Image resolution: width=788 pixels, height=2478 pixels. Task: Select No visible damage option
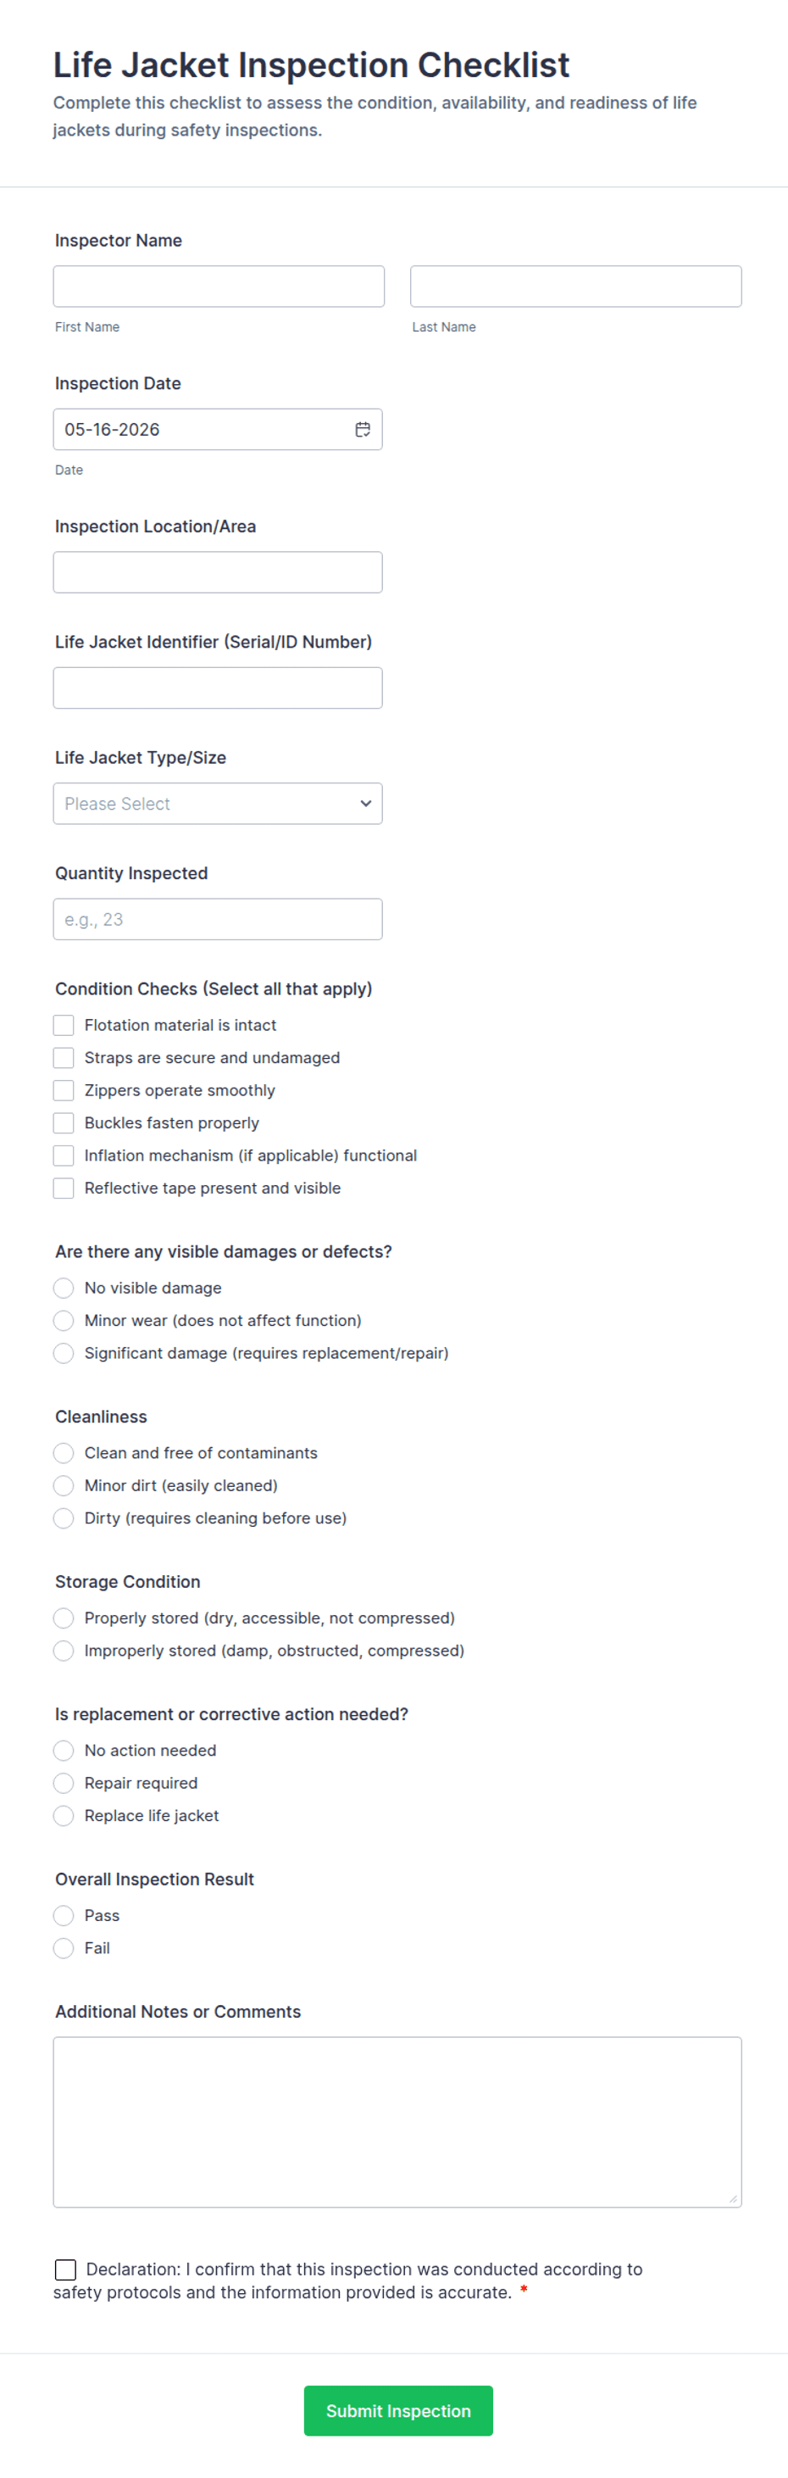(64, 1287)
